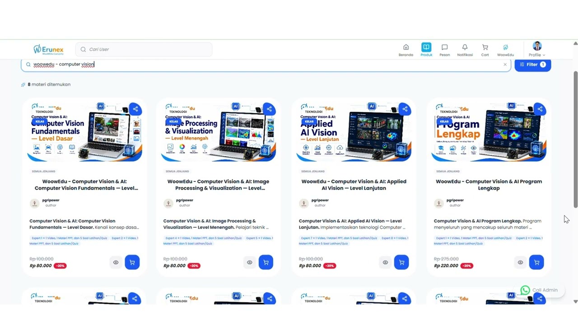Click the Erunex logo
Image resolution: width=578 pixels, height=325 pixels.
[48, 50]
